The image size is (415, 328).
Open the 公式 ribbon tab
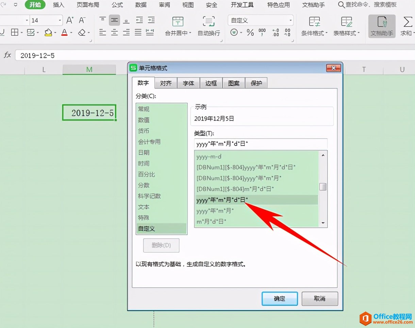[117, 5]
